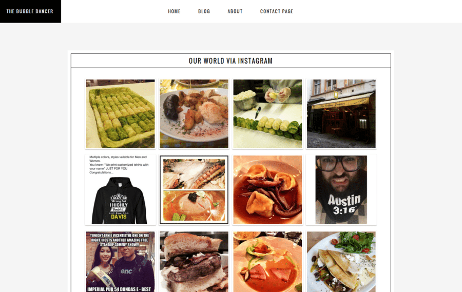The image size is (462, 292).
Task: View the crepe with salad photo
Action: click(341, 262)
